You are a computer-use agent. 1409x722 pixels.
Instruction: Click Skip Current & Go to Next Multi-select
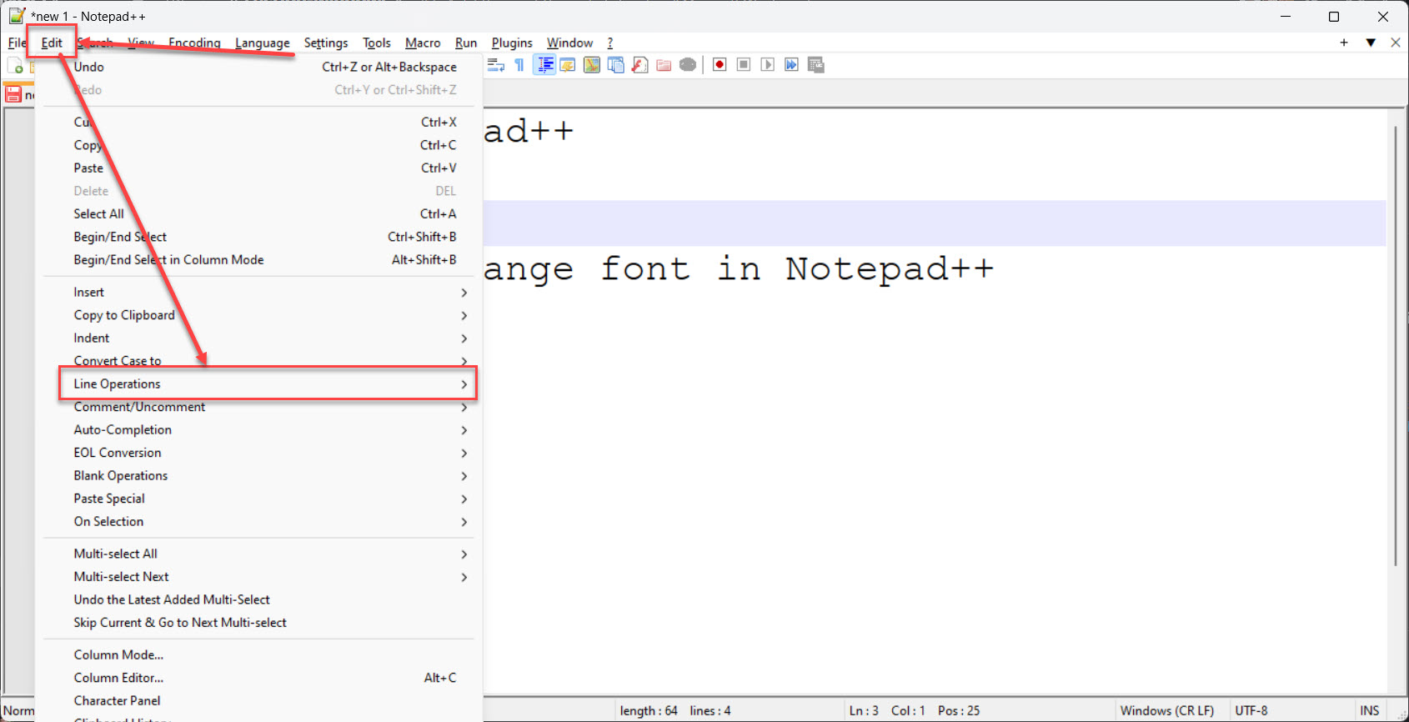(259, 622)
